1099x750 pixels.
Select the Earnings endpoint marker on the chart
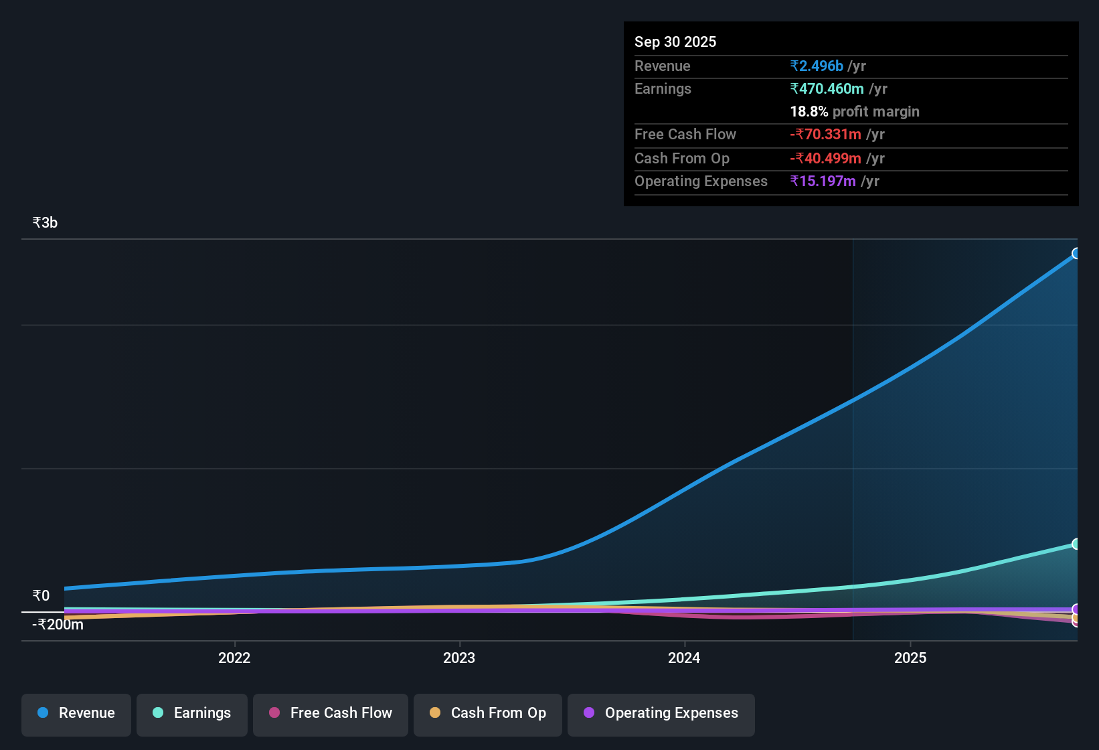(x=1076, y=544)
